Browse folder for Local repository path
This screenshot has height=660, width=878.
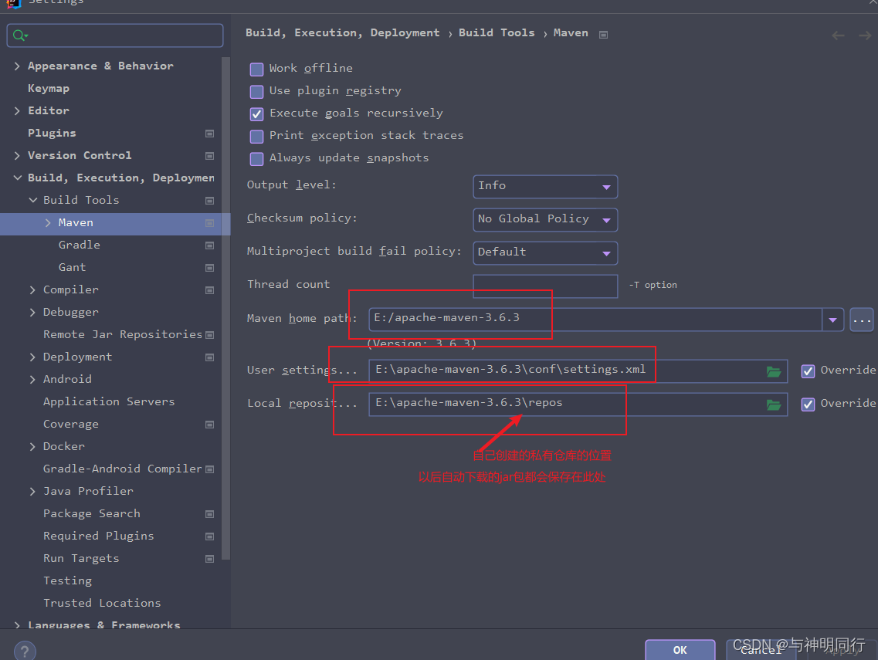pos(773,404)
